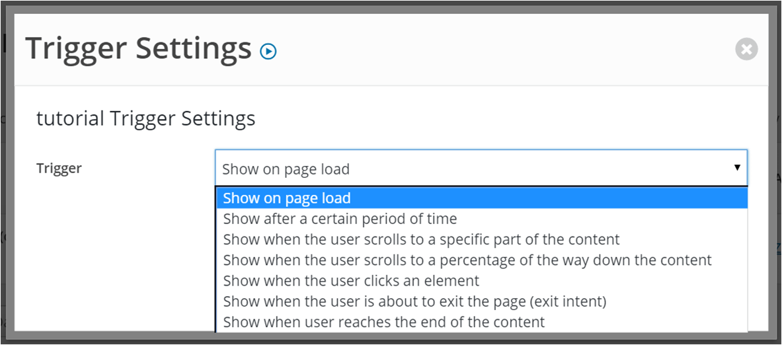
Task: Click the partially hidden link behind modal's right edge
Action: click(779, 246)
